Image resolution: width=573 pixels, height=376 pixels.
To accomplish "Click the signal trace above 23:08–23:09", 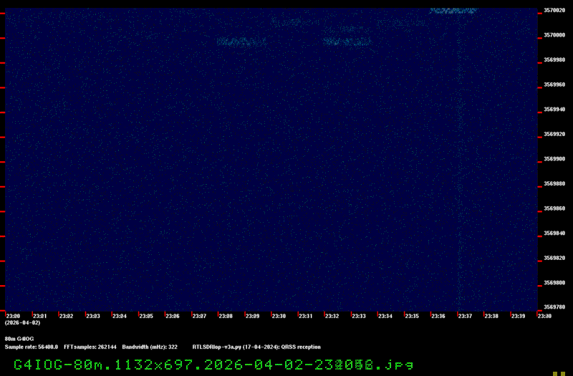I will (x=241, y=42).
